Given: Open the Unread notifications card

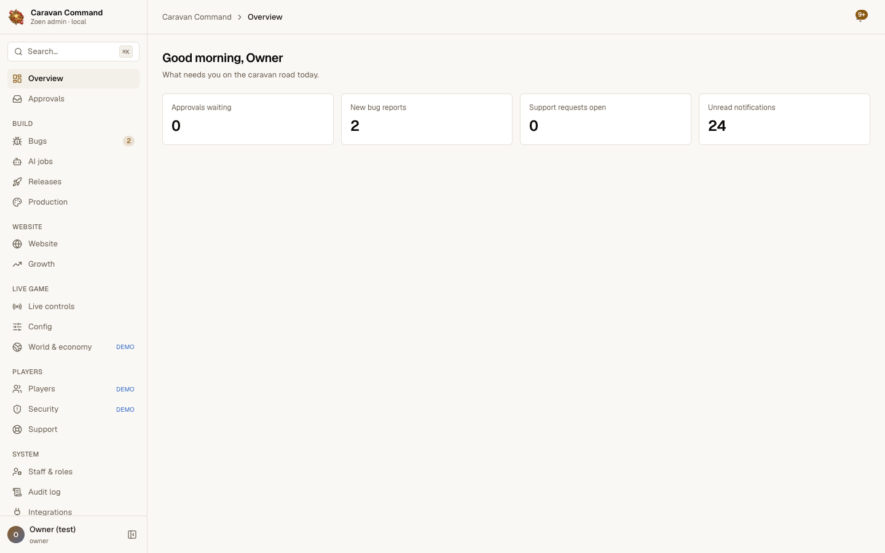Looking at the screenshot, I should click(784, 119).
